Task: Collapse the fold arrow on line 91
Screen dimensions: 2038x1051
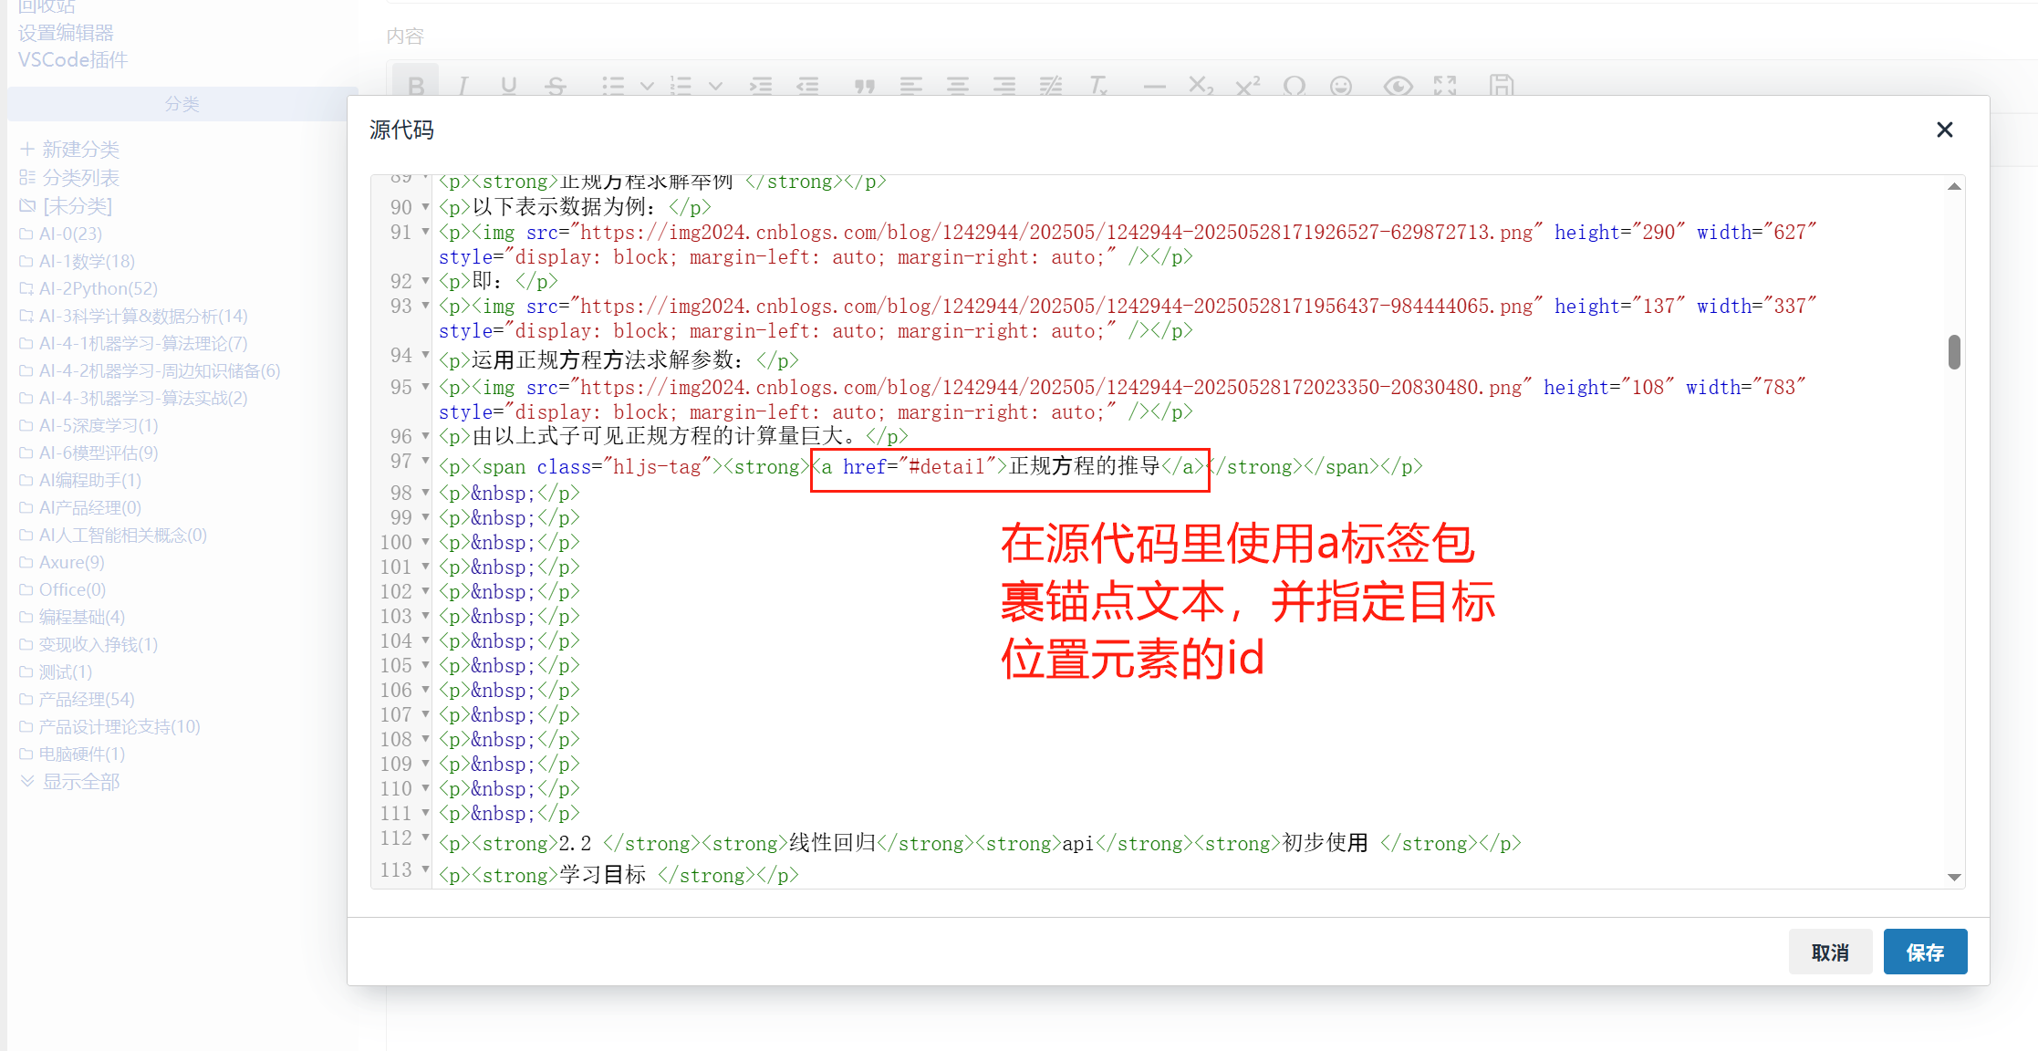Action: pos(425,232)
